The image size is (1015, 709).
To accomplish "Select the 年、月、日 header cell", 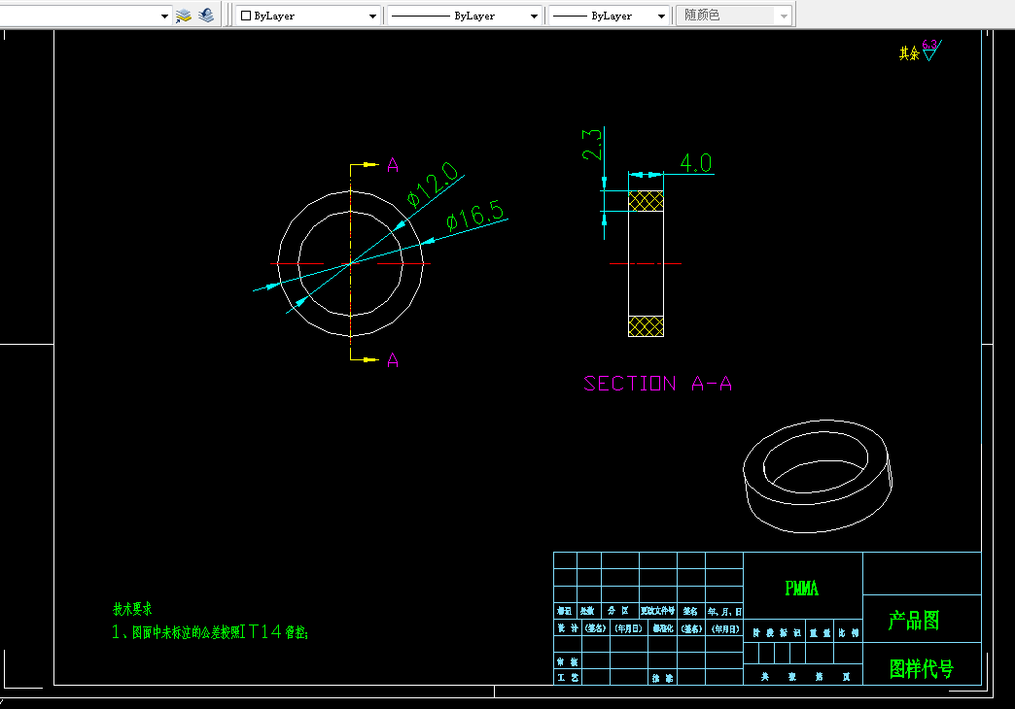I will (723, 611).
